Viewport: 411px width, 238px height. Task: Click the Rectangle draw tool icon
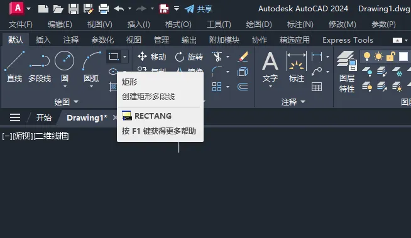[x=114, y=57]
